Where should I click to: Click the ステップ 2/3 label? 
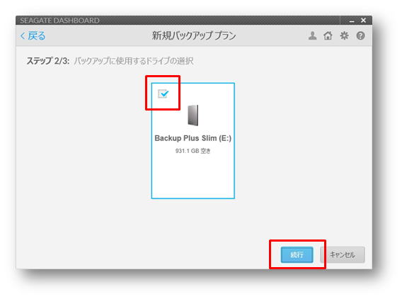(48, 61)
